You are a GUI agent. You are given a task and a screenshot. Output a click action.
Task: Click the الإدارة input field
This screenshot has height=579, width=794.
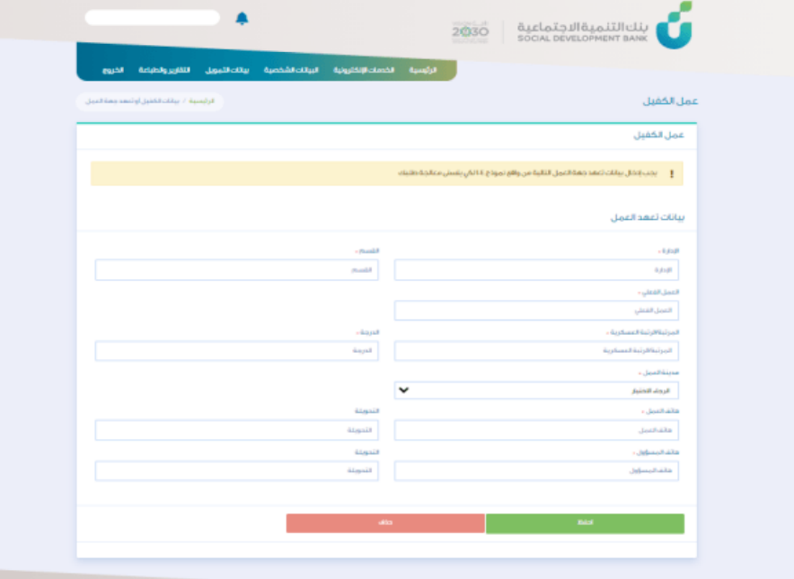[536, 270]
